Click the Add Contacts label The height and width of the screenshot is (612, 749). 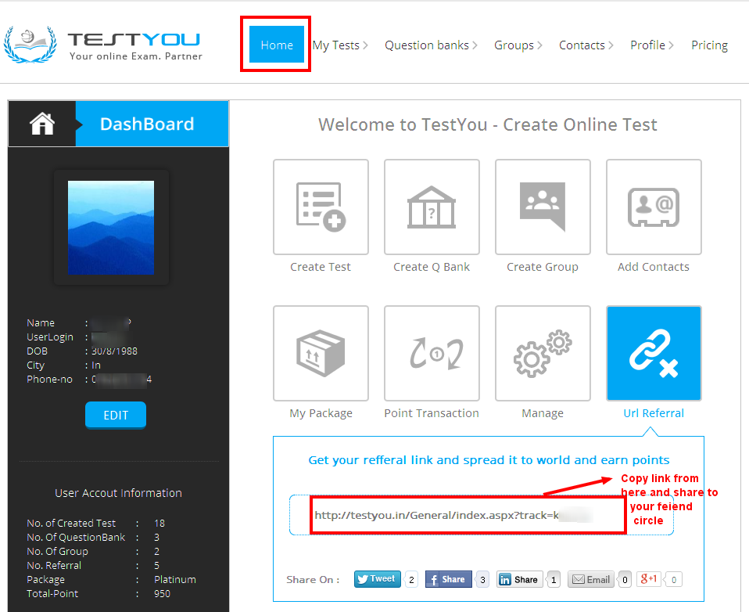(654, 267)
